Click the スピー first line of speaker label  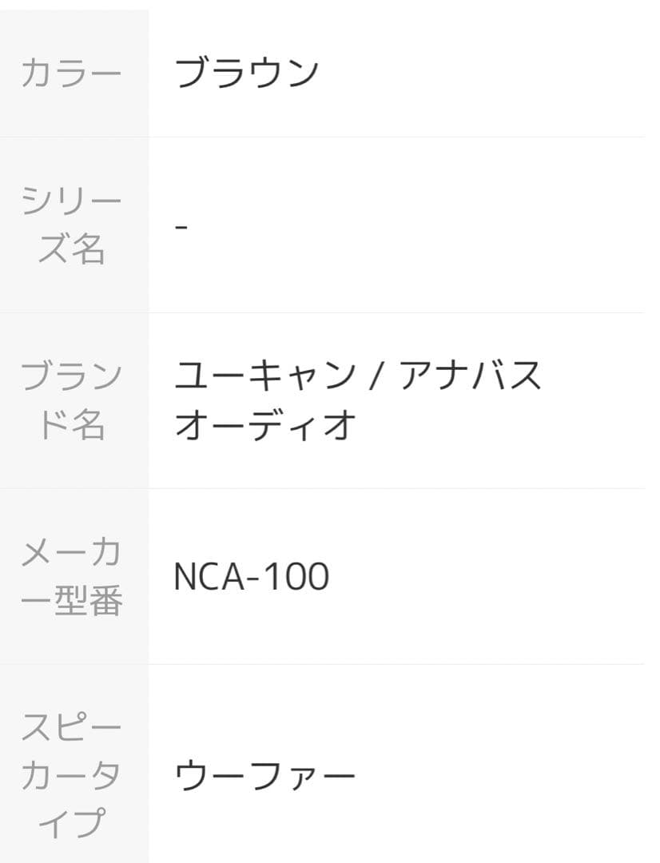[x=72, y=727]
